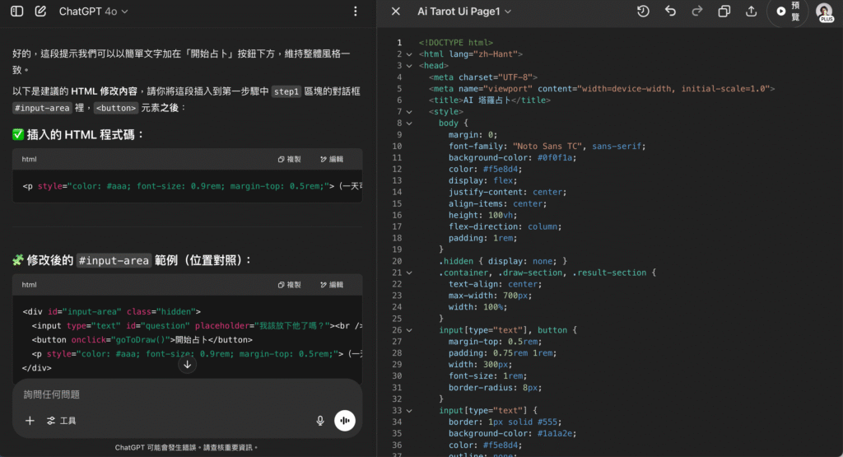Open the ChatGPT 4o model selector
Viewport: 843px width, 457px height.
click(x=93, y=12)
